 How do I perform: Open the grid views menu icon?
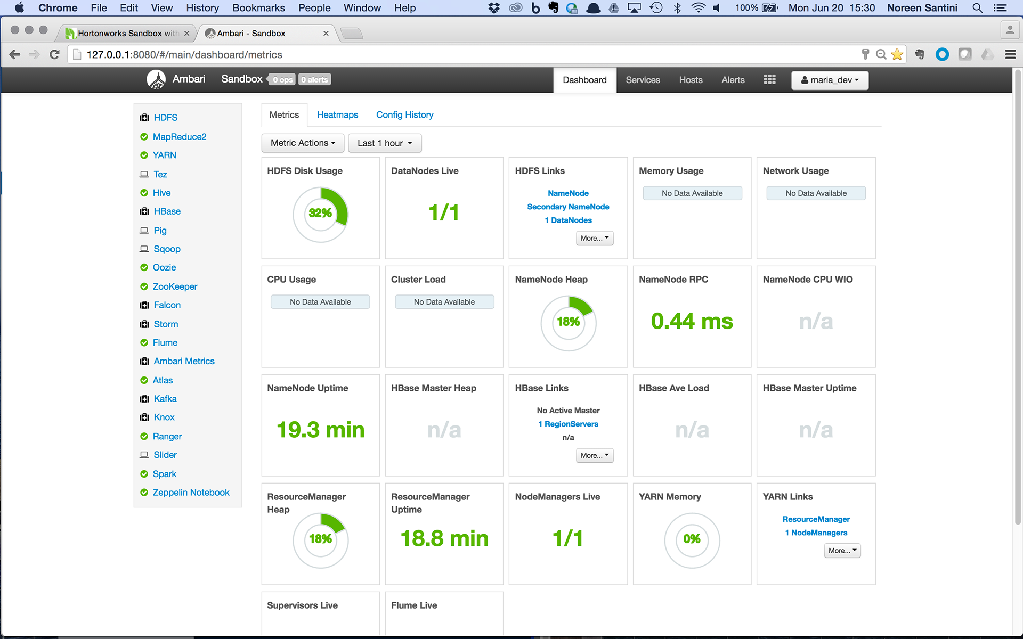(769, 79)
